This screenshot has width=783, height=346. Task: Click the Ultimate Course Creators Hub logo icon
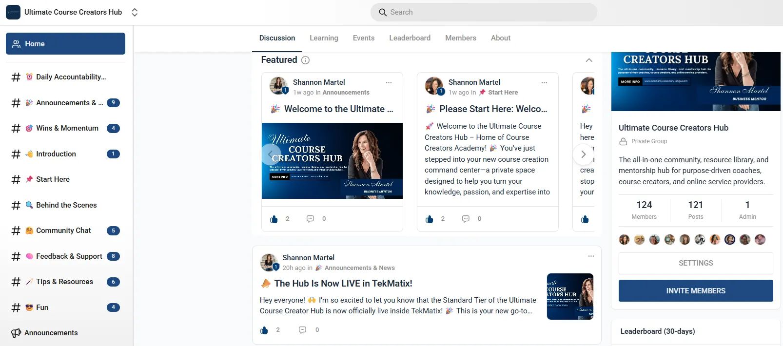(x=13, y=12)
